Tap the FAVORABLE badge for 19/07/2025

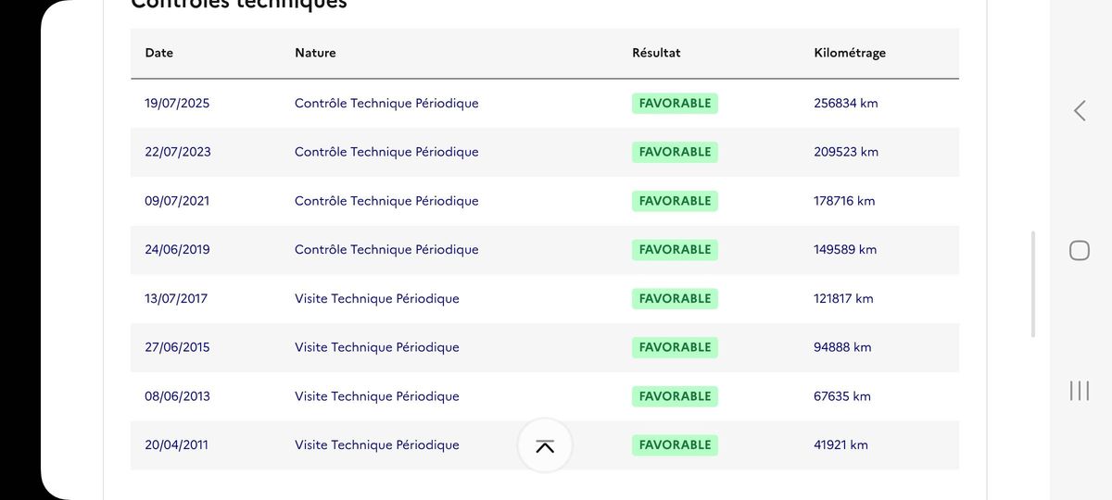coord(675,104)
